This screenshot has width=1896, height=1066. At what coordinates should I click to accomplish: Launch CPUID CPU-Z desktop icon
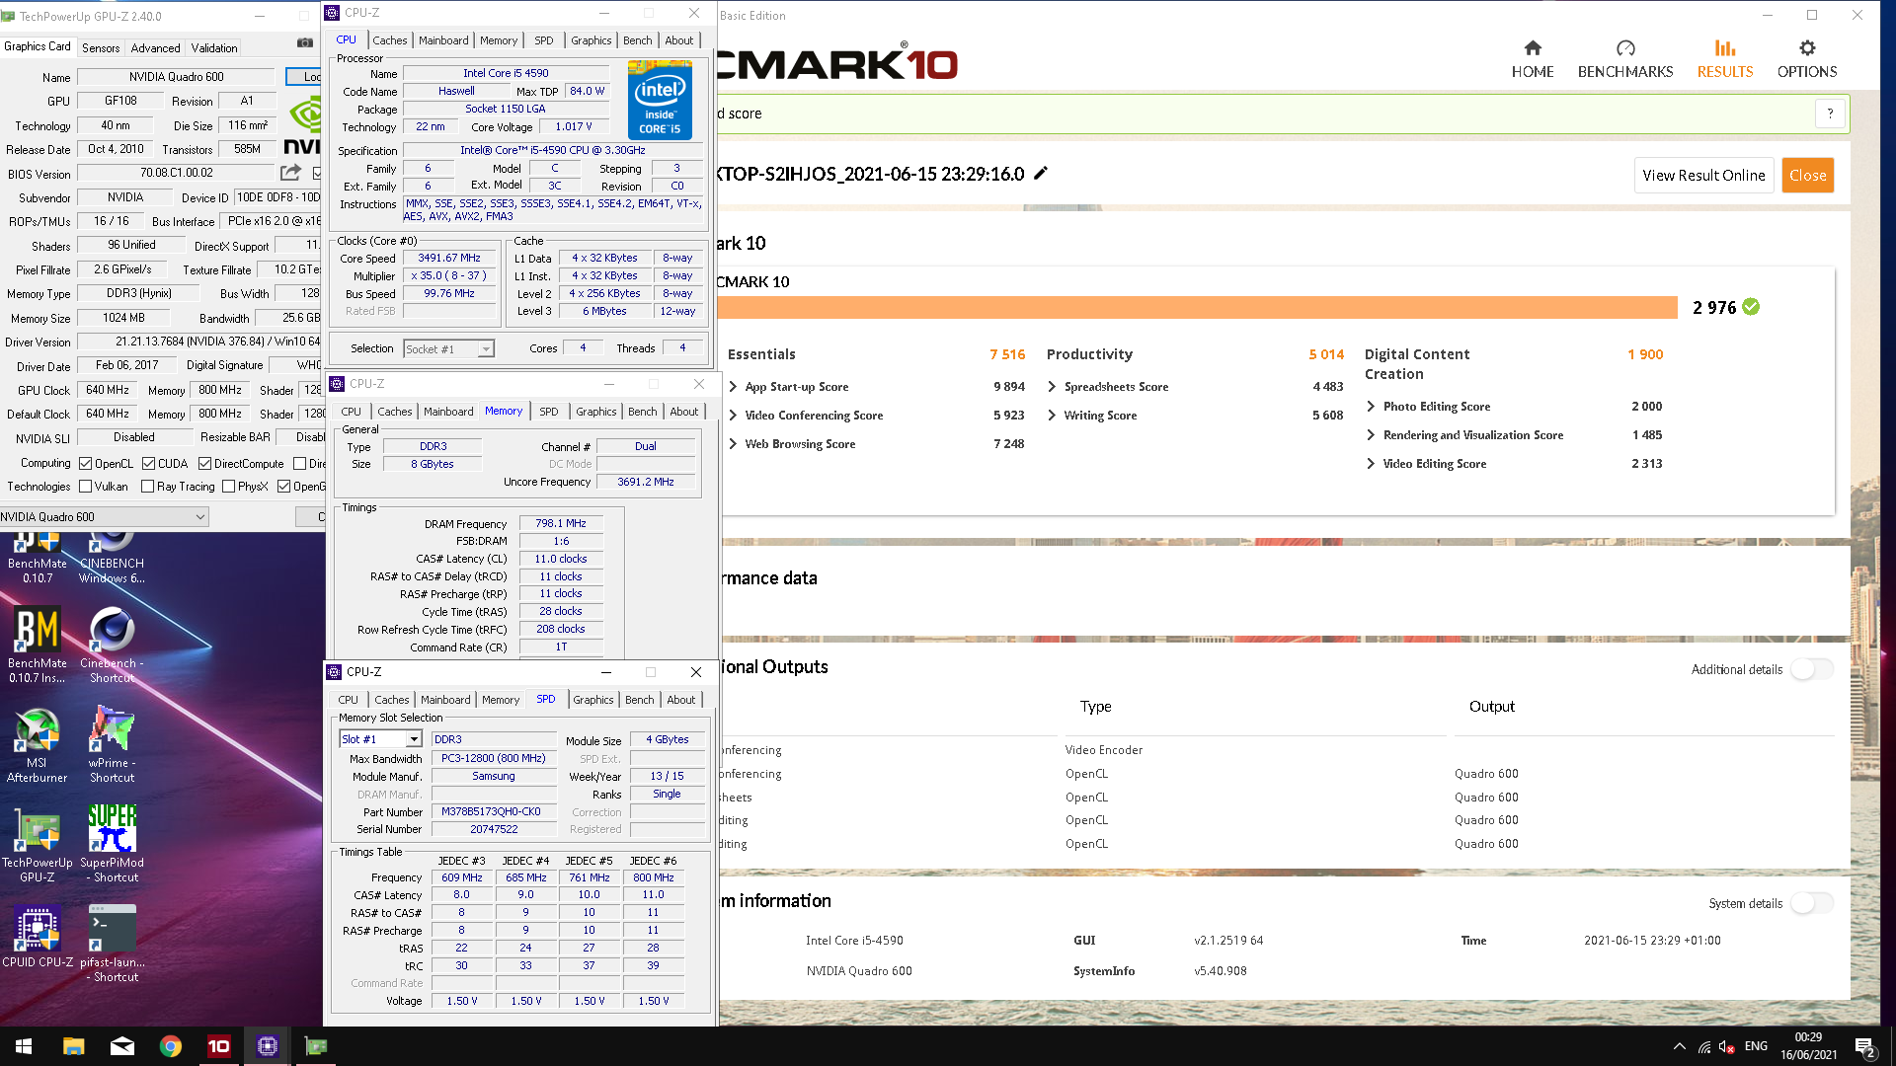click(38, 936)
